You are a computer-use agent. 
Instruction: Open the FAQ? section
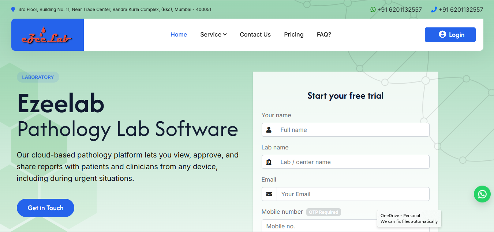(323, 34)
